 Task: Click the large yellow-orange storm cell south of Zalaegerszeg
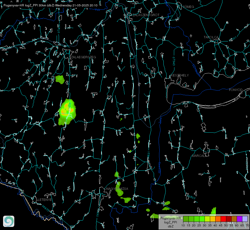pos(67,112)
